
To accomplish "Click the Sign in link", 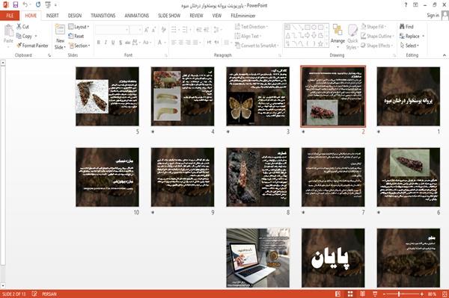I will pyautogui.click(x=433, y=16).
